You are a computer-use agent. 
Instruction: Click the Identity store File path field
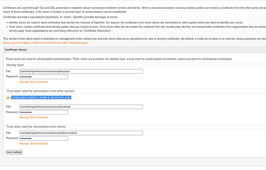click(81, 71)
